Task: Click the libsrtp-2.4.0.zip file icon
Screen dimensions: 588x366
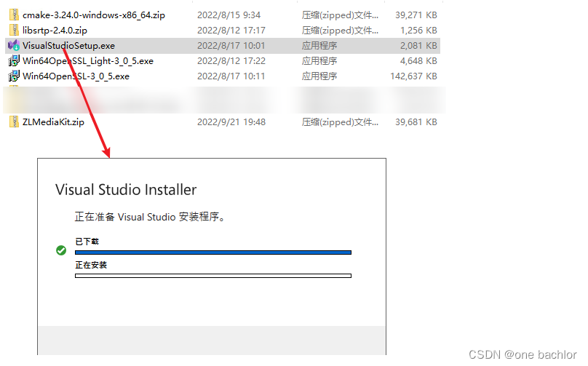Action: [x=14, y=30]
